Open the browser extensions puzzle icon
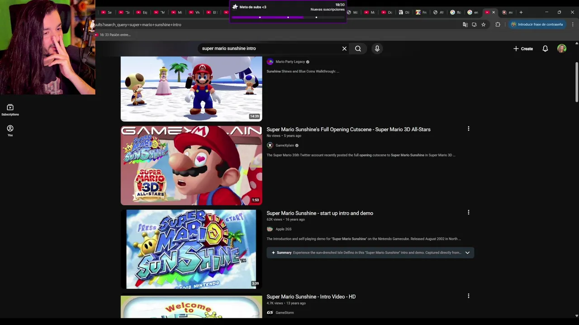 pos(498,24)
